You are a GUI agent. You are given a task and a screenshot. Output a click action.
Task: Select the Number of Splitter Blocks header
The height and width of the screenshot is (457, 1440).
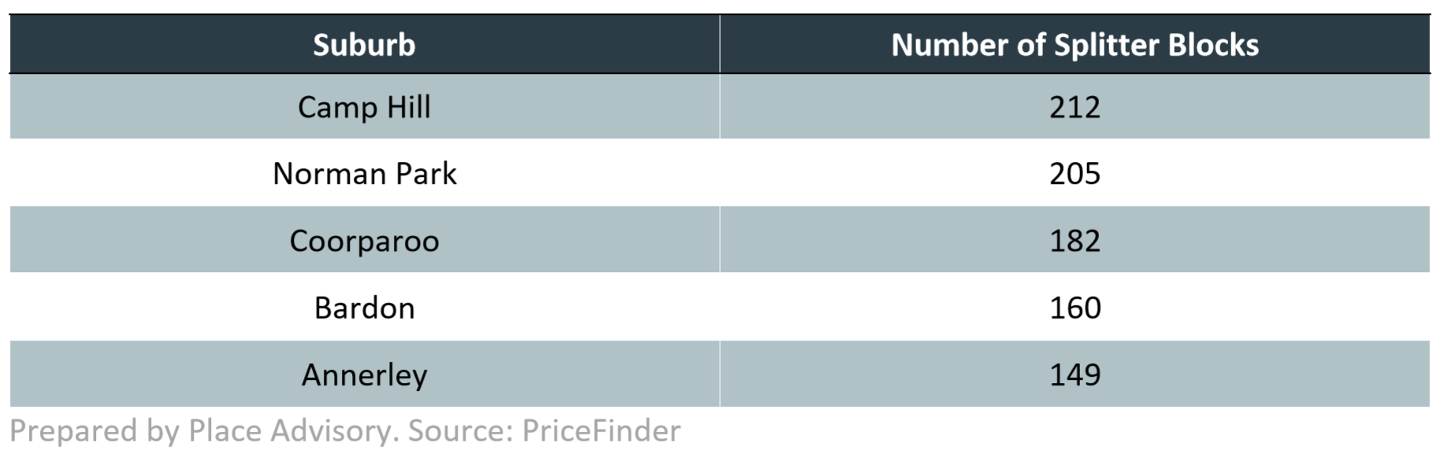click(x=1074, y=45)
